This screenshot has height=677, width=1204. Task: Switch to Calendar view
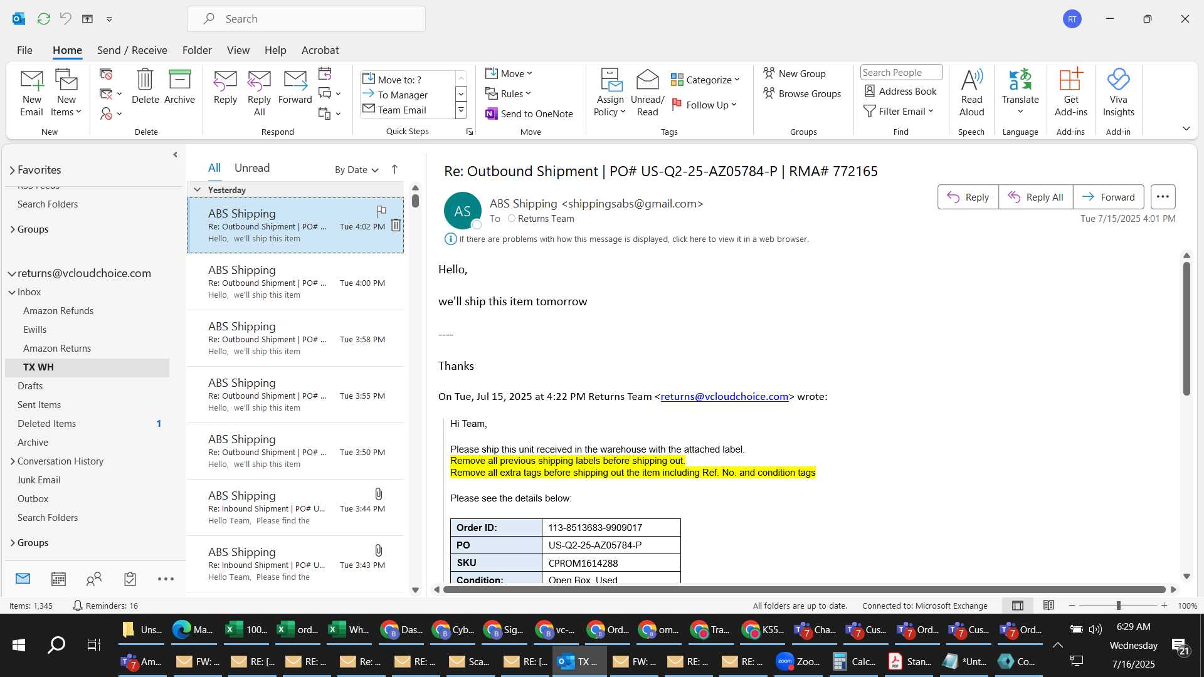click(58, 579)
